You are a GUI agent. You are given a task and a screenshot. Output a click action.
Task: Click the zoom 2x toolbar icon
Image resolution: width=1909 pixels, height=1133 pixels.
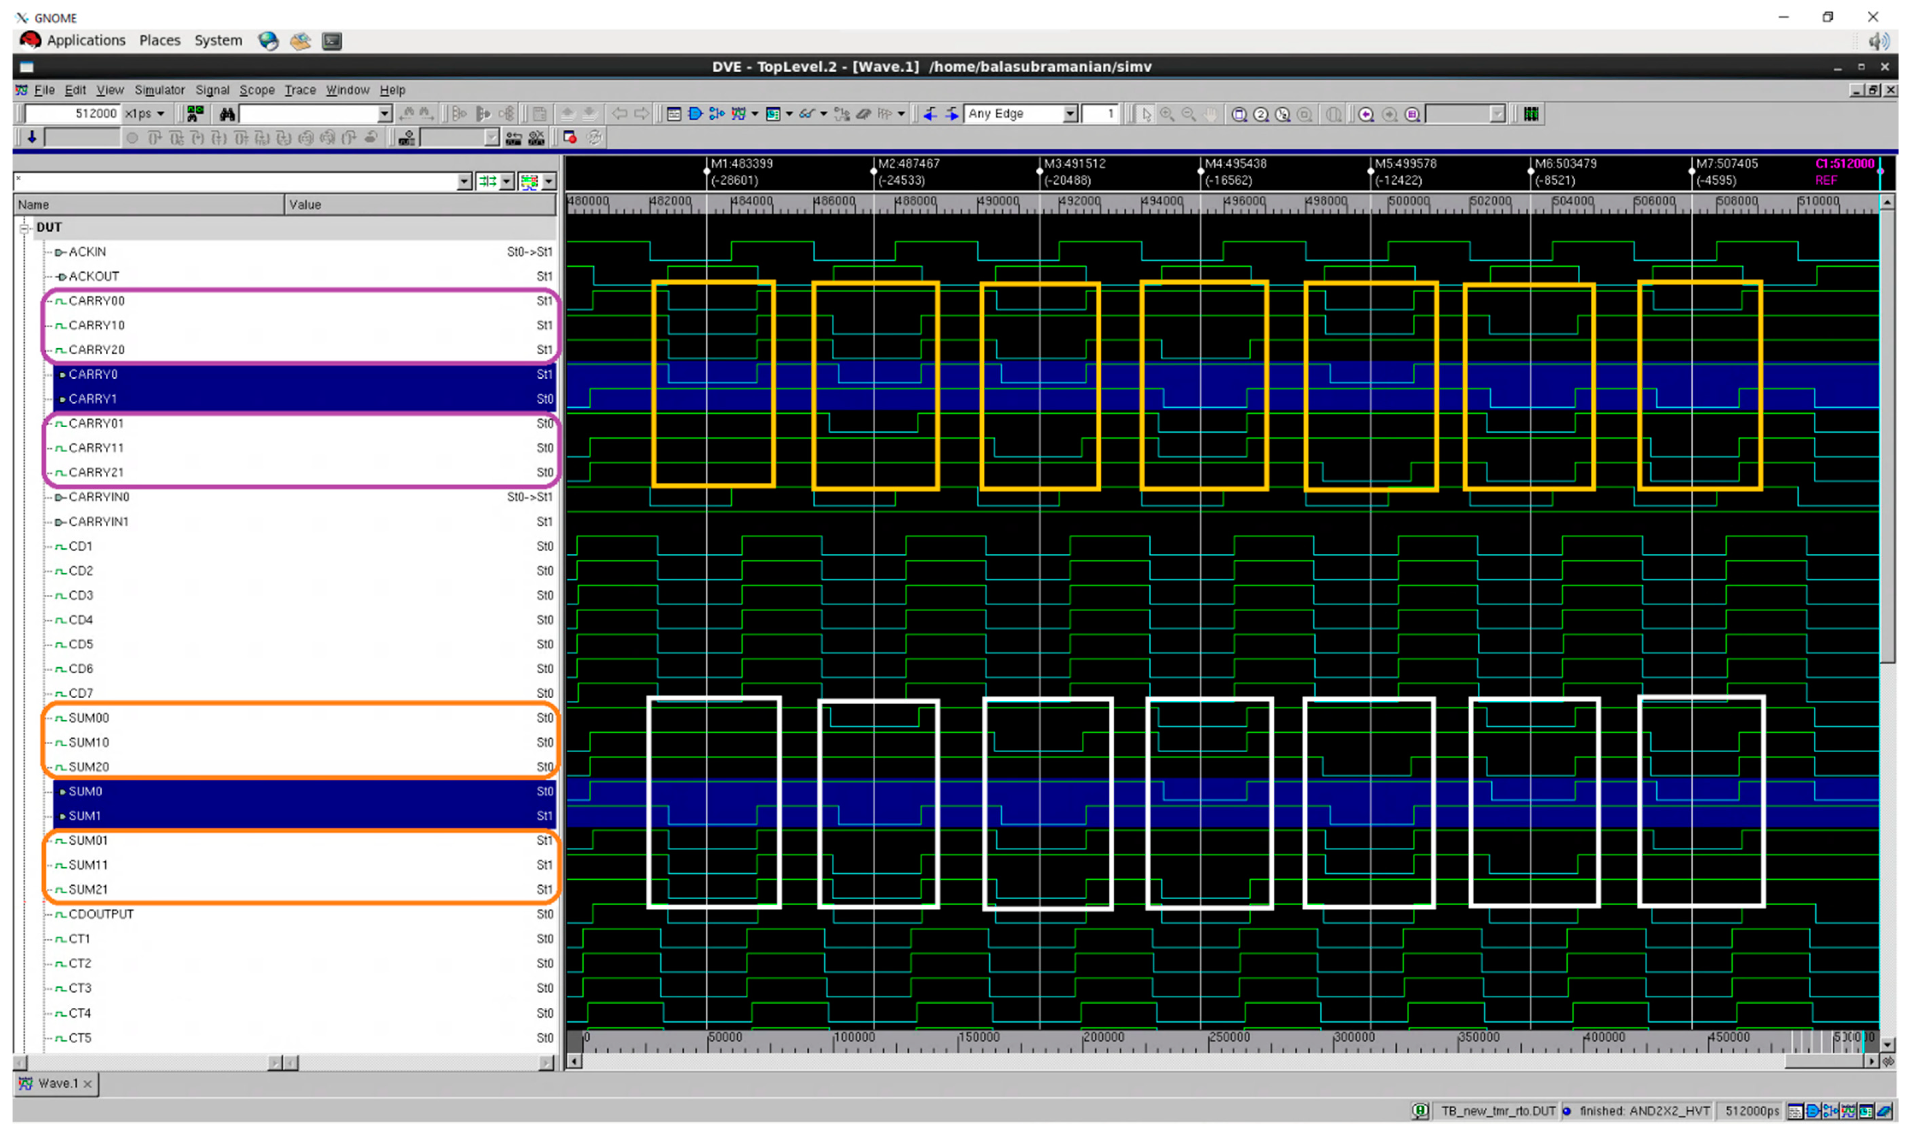coord(1261,115)
